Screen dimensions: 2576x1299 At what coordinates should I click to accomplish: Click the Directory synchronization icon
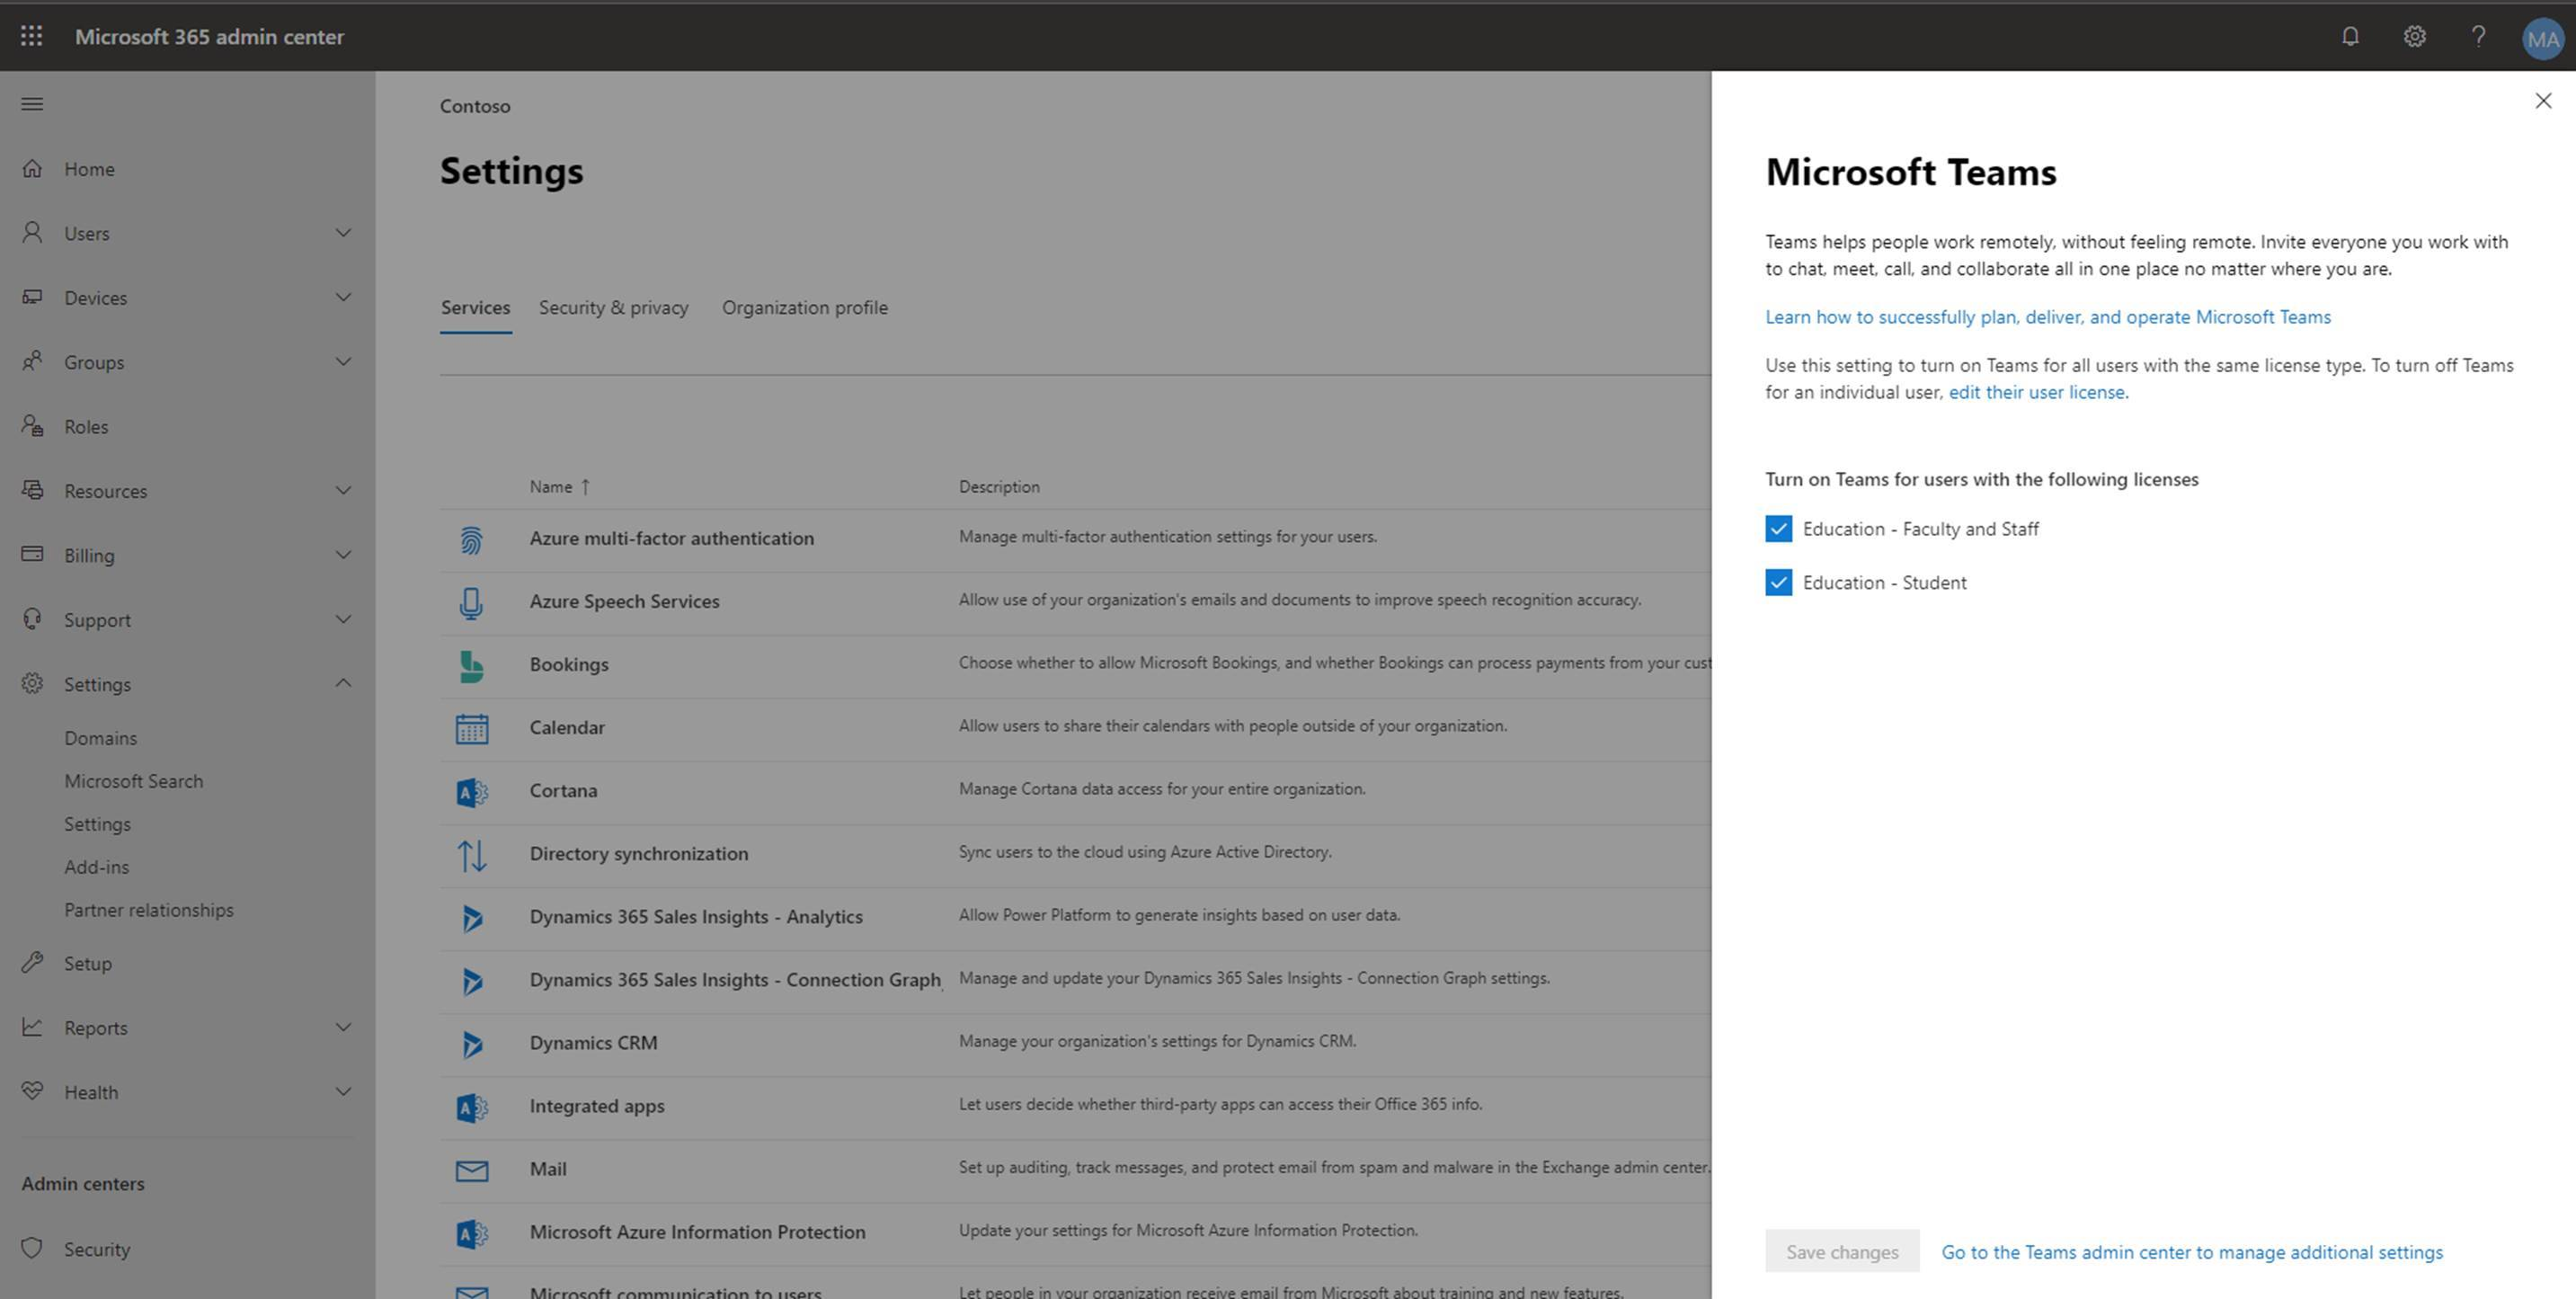[x=472, y=850]
